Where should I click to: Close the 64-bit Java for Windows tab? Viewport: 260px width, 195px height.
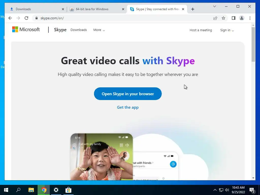pyautogui.click(x=123, y=9)
